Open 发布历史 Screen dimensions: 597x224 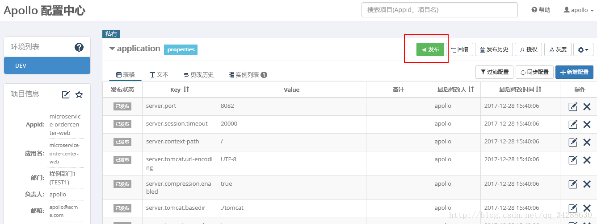[x=494, y=49]
